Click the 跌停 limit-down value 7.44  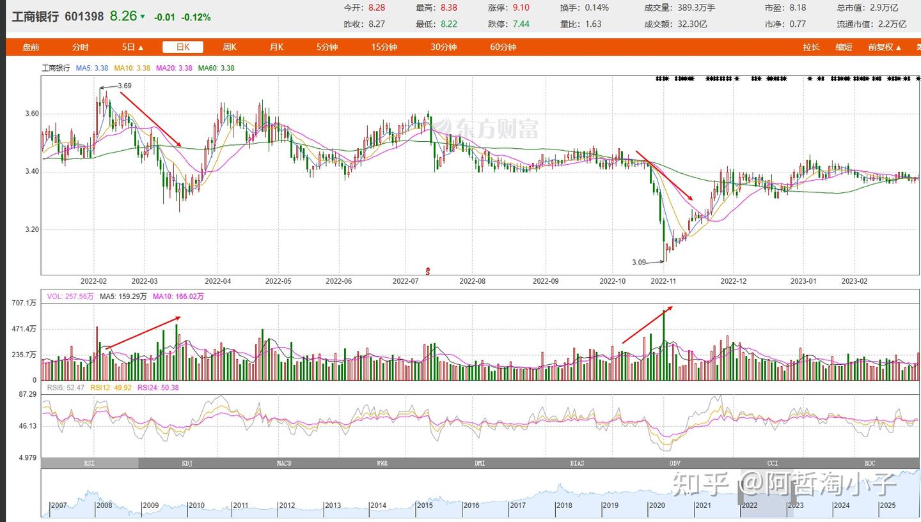pos(521,24)
